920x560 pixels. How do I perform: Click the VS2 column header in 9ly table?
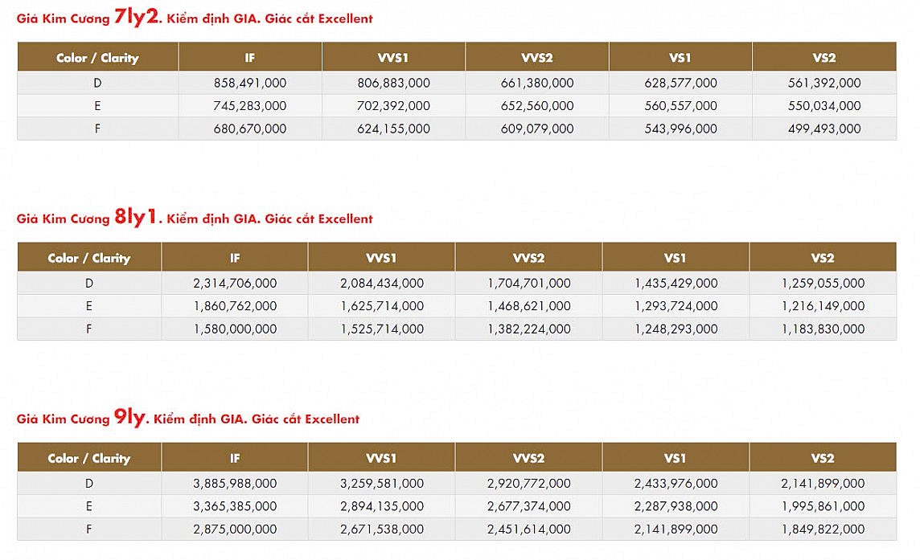coord(823,458)
